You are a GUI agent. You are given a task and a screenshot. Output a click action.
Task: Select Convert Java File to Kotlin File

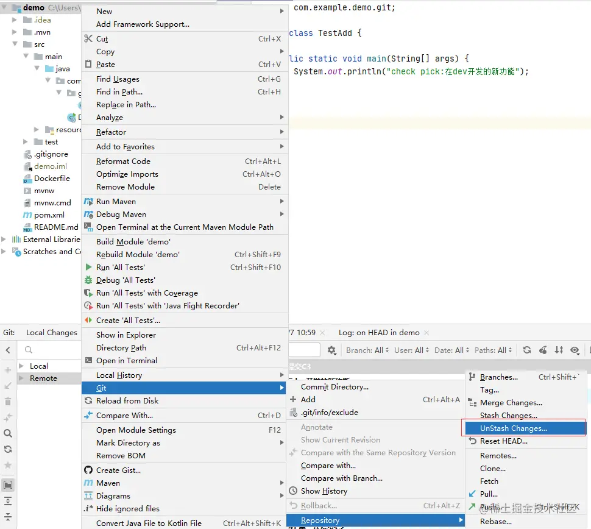point(185,523)
